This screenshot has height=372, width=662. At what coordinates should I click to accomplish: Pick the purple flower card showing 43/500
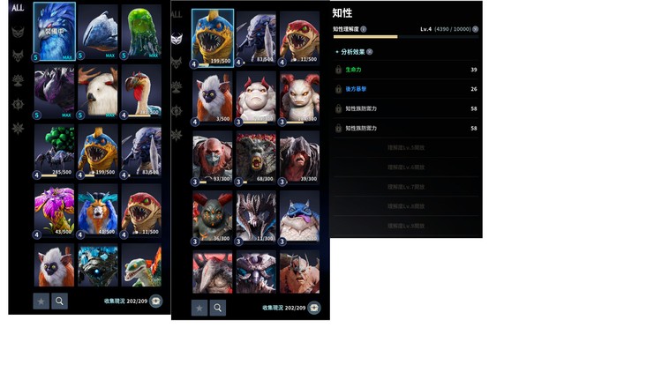point(55,211)
